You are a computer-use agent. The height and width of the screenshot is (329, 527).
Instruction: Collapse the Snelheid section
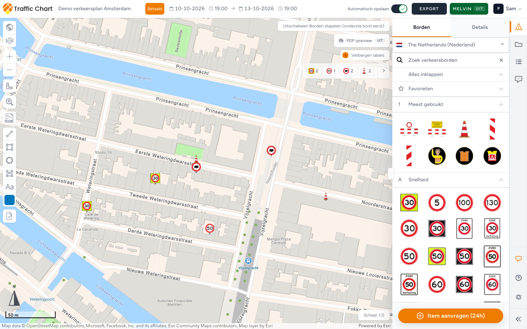pos(451,179)
